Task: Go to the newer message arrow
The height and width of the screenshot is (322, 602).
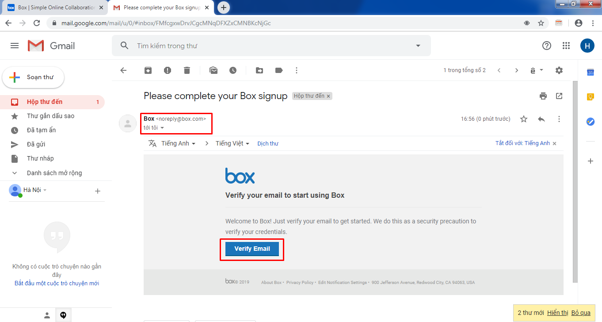Action: 499,70
